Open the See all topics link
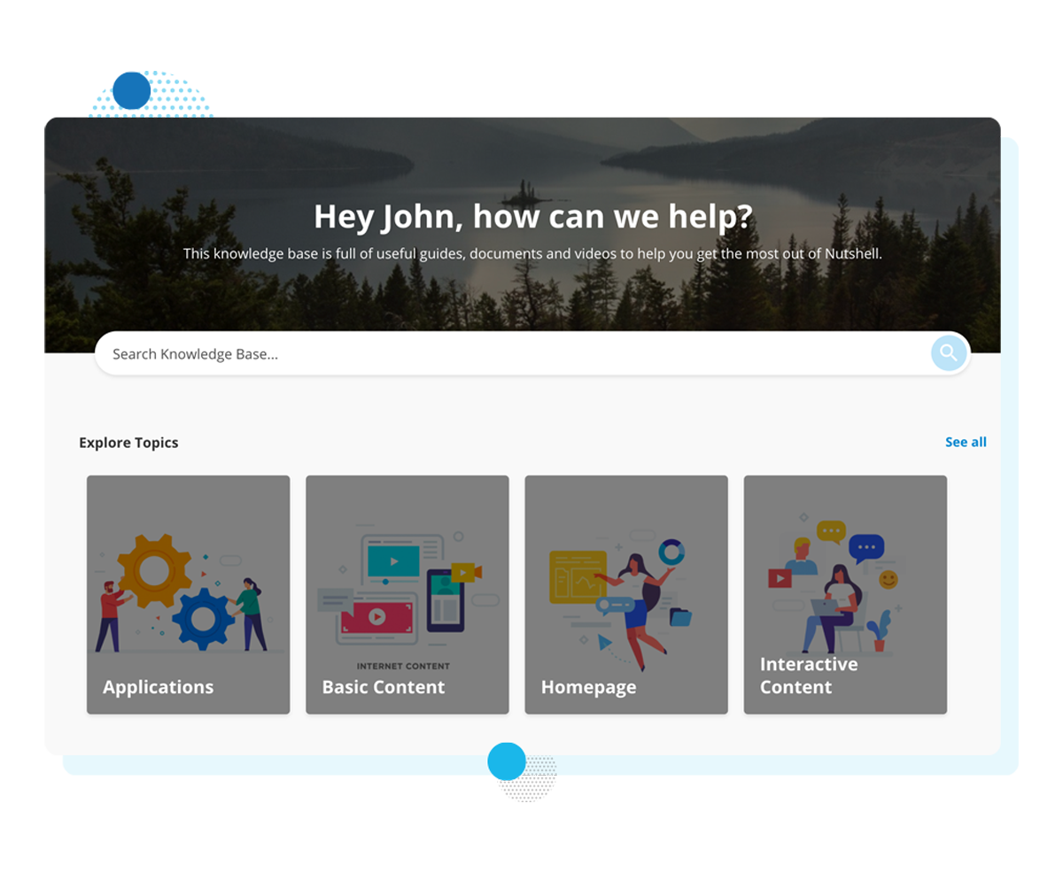The height and width of the screenshot is (873, 1063). tap(966, 442)
